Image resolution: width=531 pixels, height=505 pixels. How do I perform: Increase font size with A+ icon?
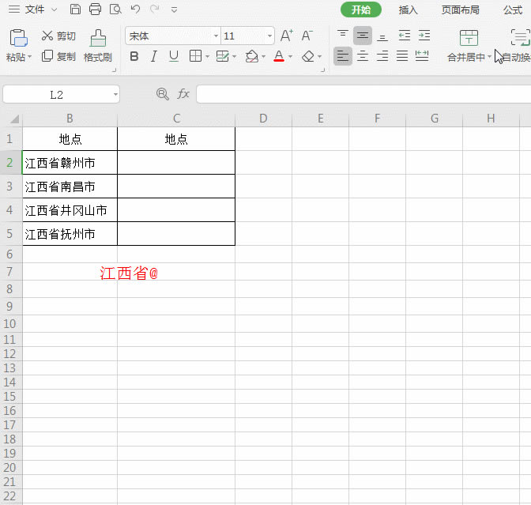click(287, 36)
